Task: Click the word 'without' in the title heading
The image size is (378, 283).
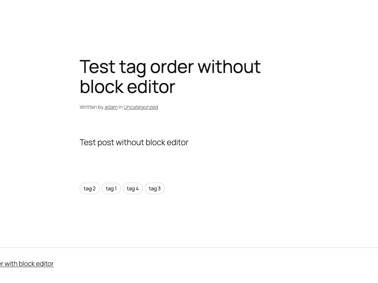Action: (229, 67)
